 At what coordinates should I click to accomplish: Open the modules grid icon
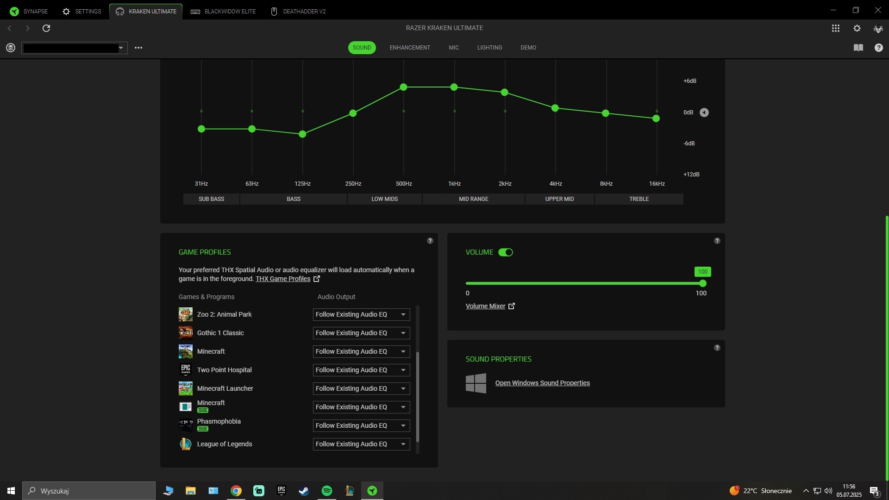[x=836, y=28]
